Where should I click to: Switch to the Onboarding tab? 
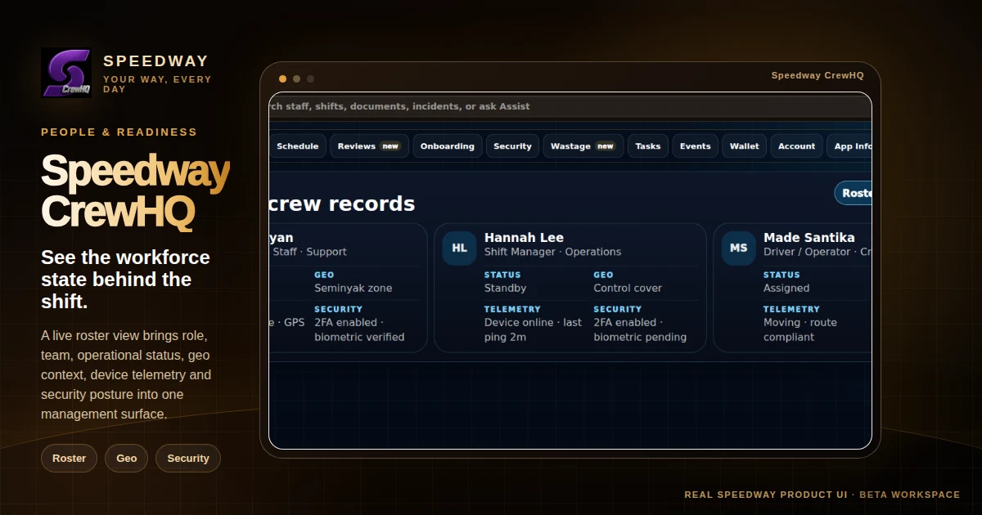pos(447,146)
